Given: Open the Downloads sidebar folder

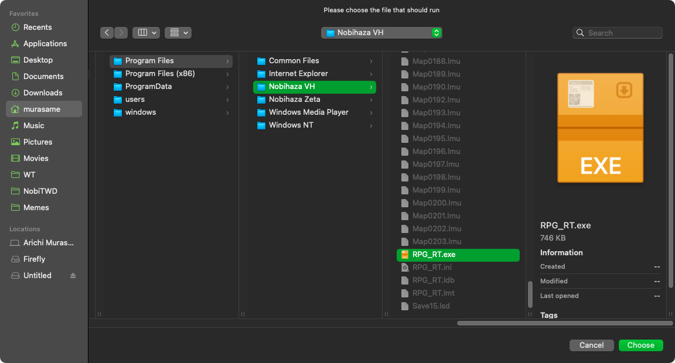Looking at the screenshot, I should click(42, 93).
